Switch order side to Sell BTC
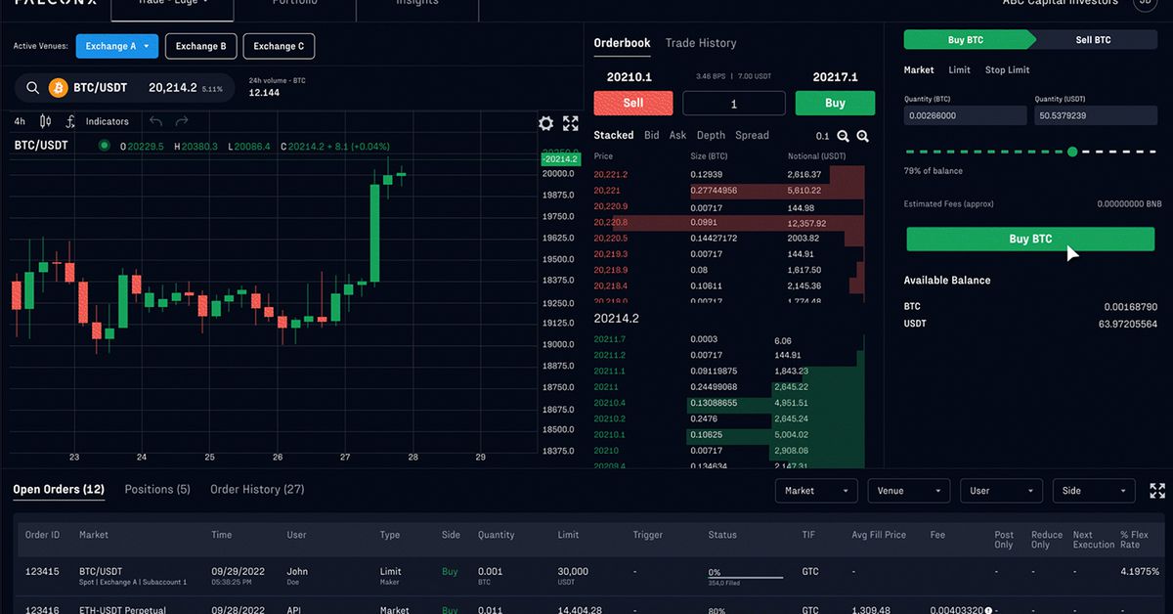Image resolution: width=1173 pixels, height=614 pixels. tap(1093, 40)
